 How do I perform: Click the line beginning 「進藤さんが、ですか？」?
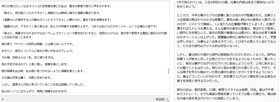80,27
